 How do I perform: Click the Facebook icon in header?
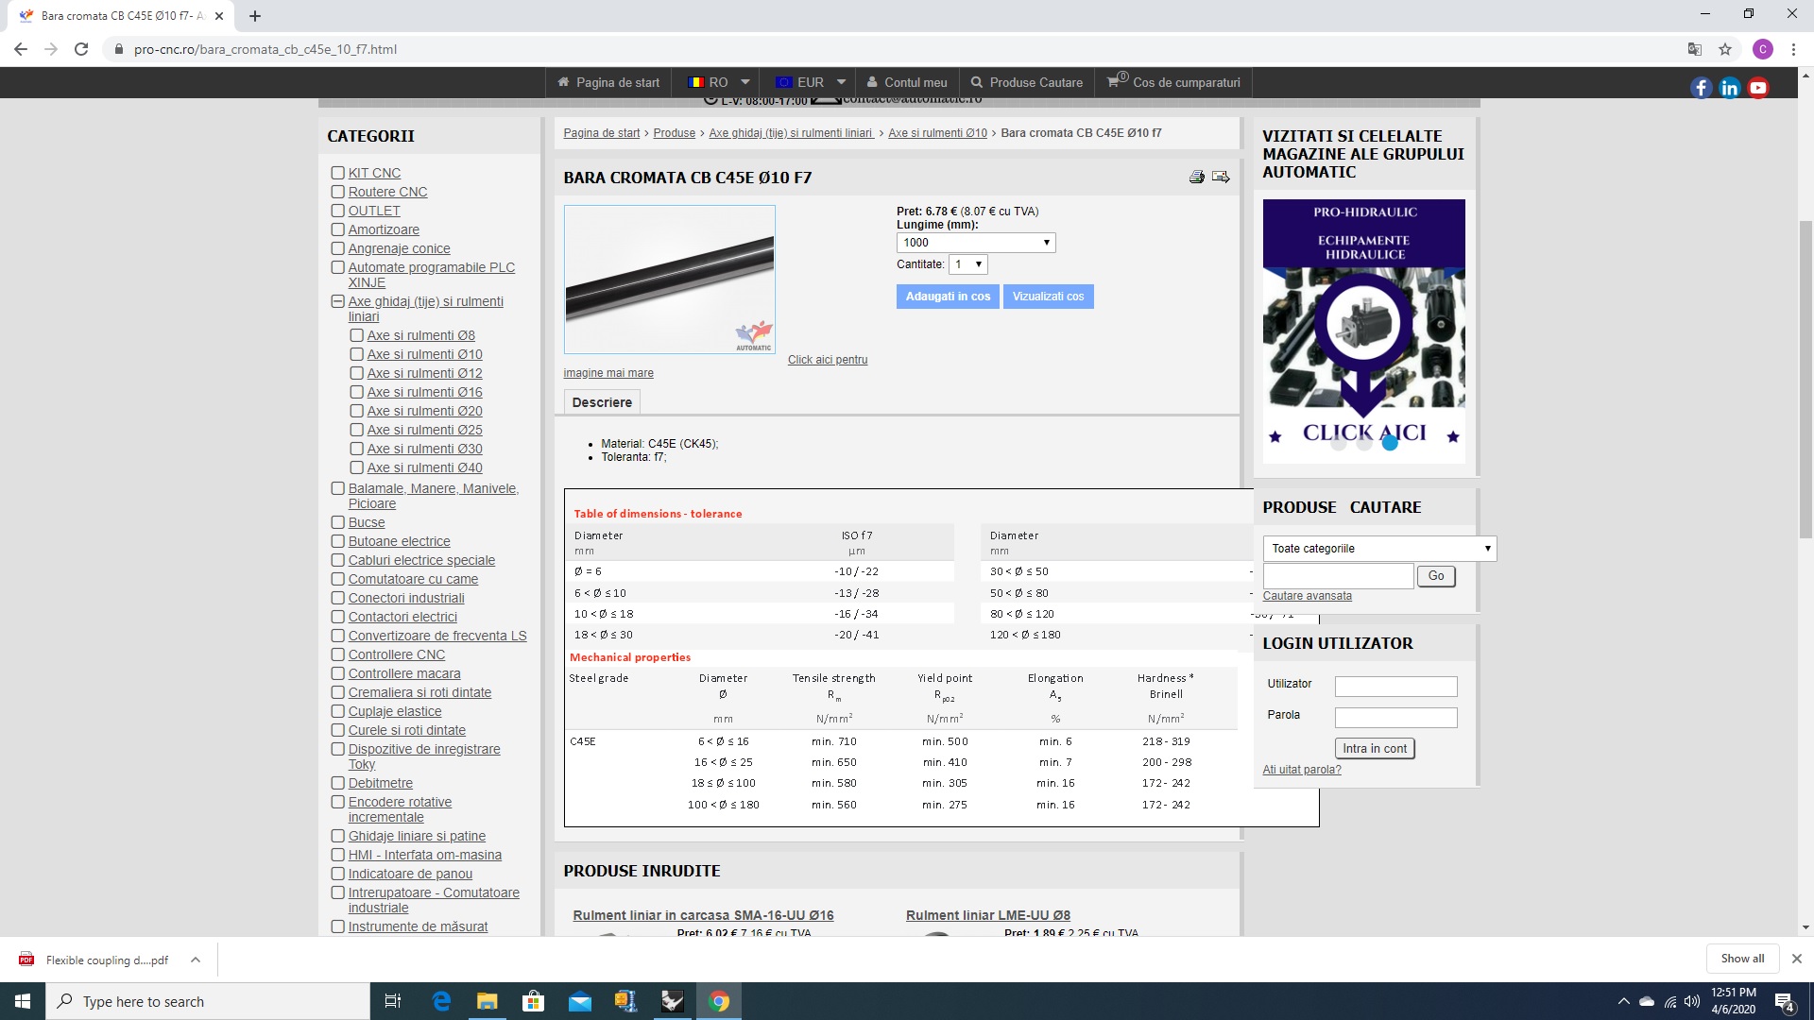1701,88
